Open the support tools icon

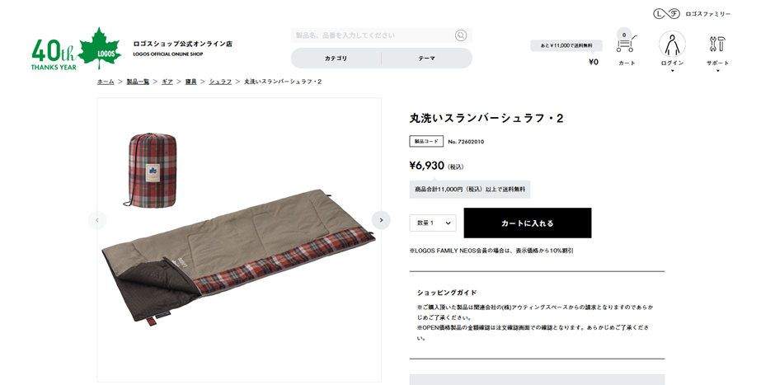pyautogui.click(x=717, y=45)
